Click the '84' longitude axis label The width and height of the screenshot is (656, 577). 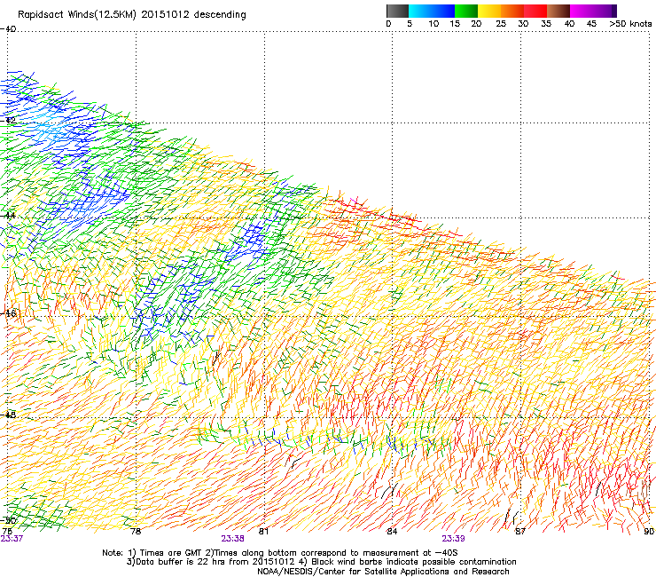point(392,532)
